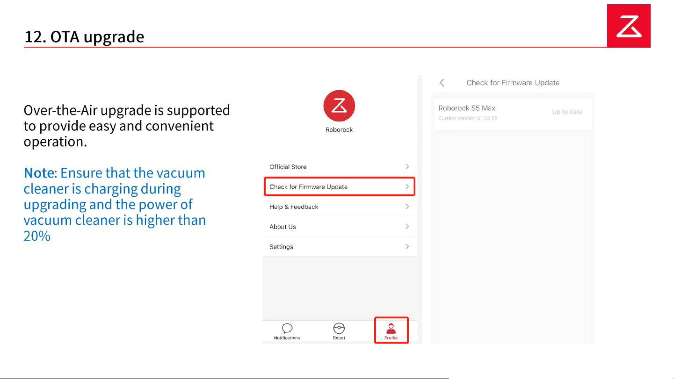
Task: Click the Roborock logo on slide header
Action: [x=629, y=26]
